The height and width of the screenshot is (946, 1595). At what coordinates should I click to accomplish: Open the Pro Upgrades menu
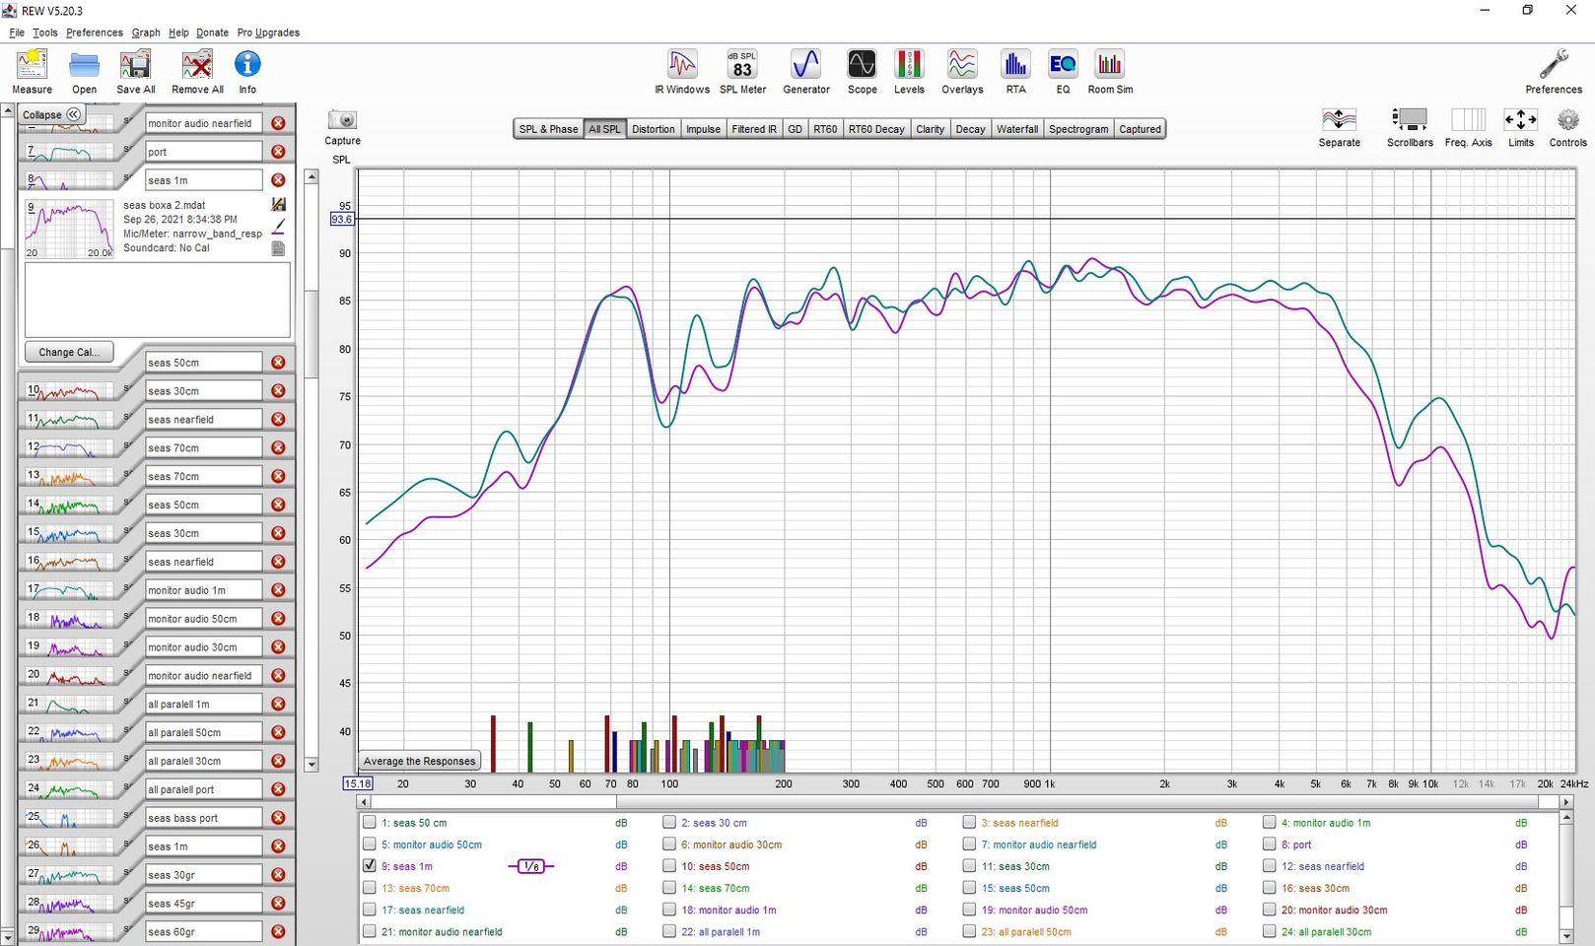coord(268,33)
